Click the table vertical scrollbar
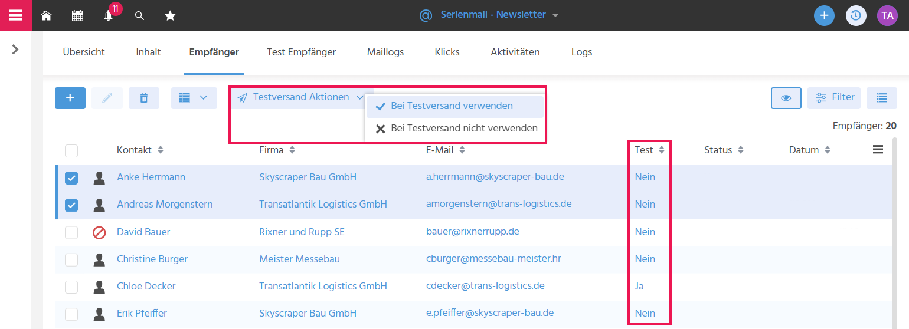 pos(894,233)
